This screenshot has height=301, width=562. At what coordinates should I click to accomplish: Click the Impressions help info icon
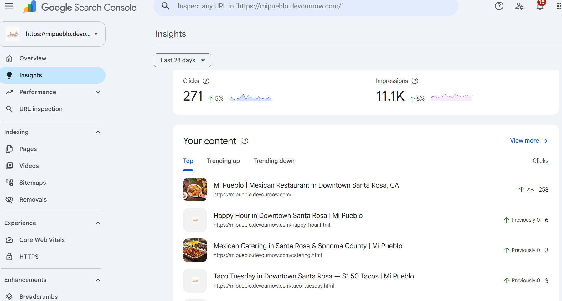click(x=415, y=81)
